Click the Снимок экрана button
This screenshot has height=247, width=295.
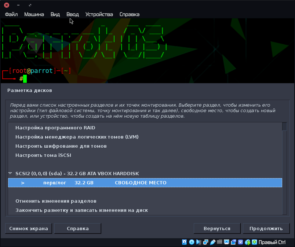tap(29, 228)
